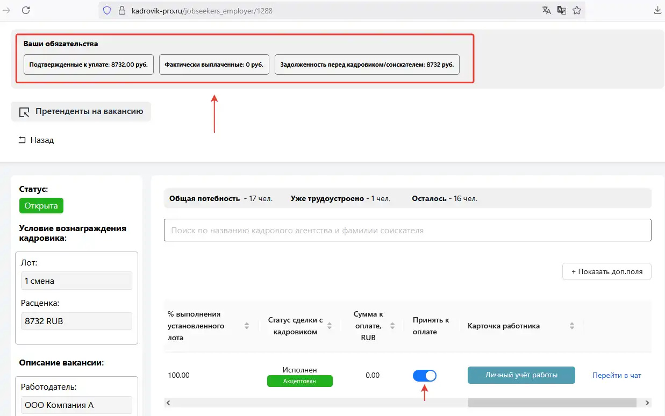Toggle the Принять к оплате switch
Viewport: 665px width, 416px height.
tap(425, 375)
